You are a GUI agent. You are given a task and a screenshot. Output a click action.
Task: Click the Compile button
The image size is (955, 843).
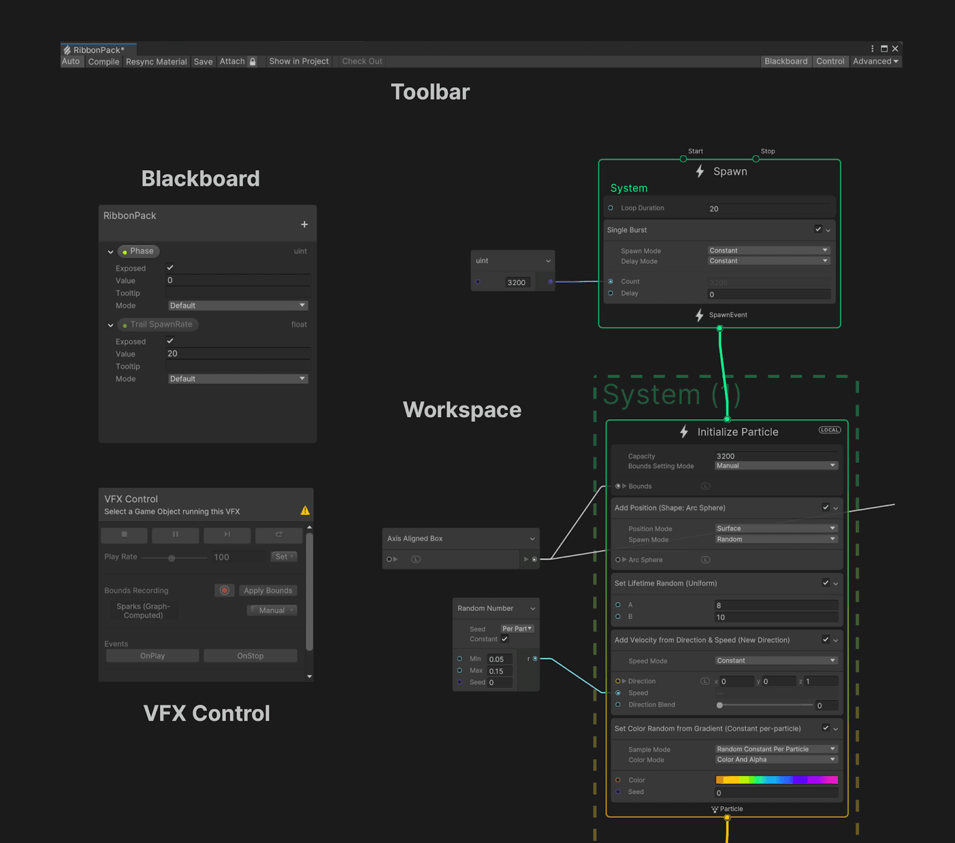point(103,61)
